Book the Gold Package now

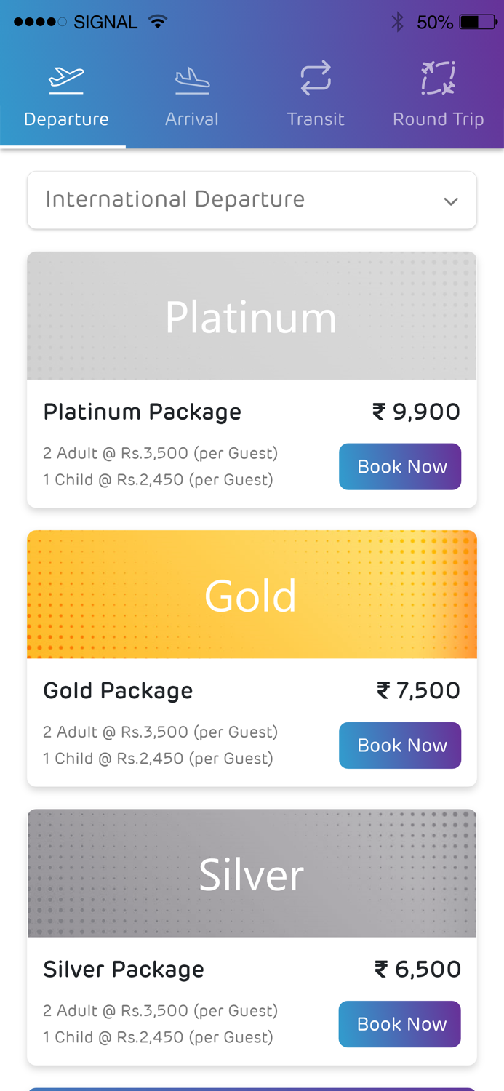[400, 746]
